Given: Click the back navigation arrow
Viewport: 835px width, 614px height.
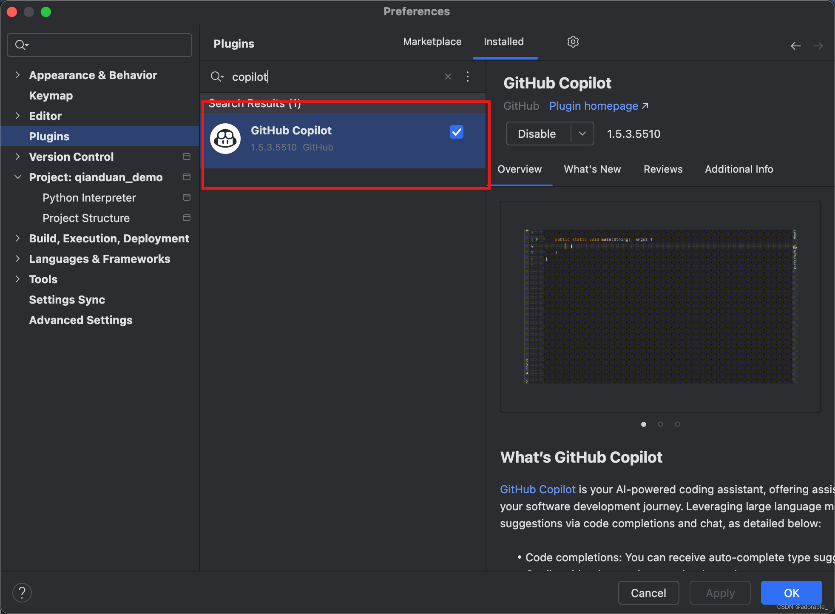Looking at the screenshot, I should 795,46.
